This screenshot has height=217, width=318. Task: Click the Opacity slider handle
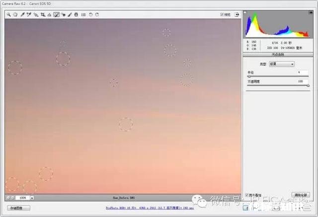308,86
